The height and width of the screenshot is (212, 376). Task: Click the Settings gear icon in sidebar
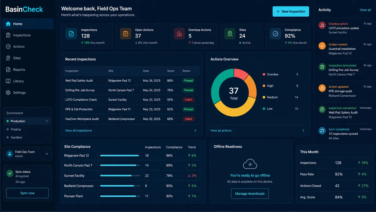[8, 93]
